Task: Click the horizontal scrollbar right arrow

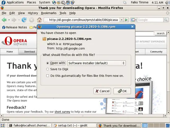Action: point(165,116)
